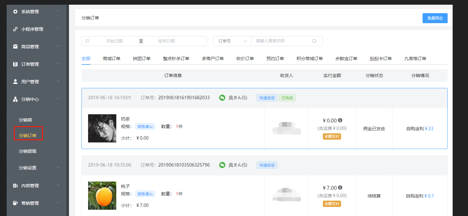468x216 pixels.
Task: Click order number 20190618103506325796
Action: (x=184, y=165)
